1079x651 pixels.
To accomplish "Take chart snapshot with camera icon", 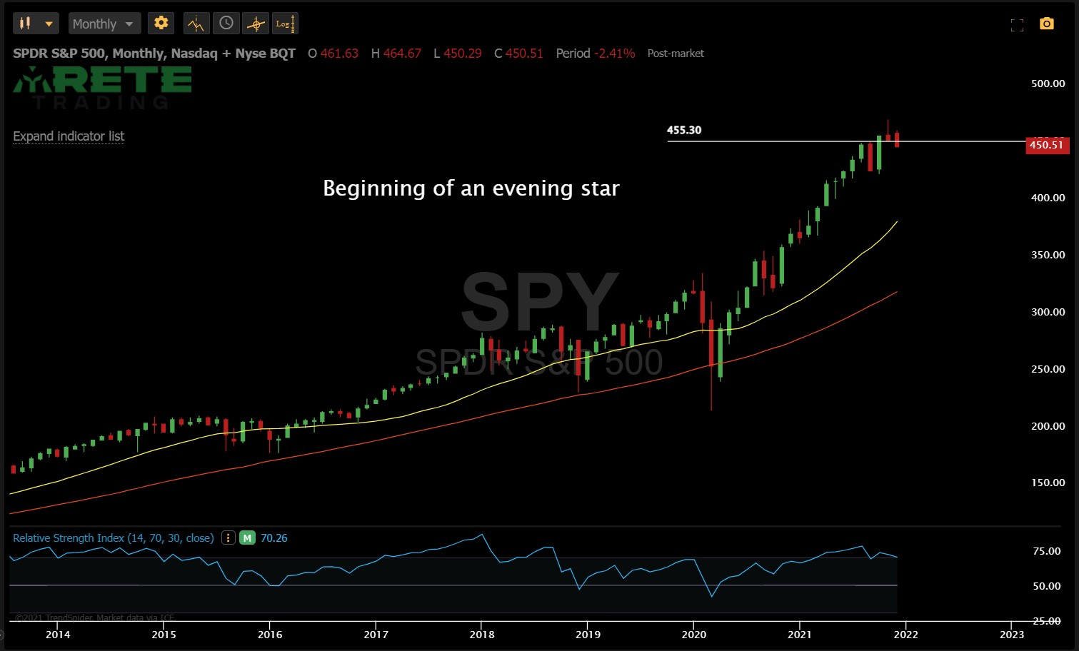I will click(x=1047, y=24).
